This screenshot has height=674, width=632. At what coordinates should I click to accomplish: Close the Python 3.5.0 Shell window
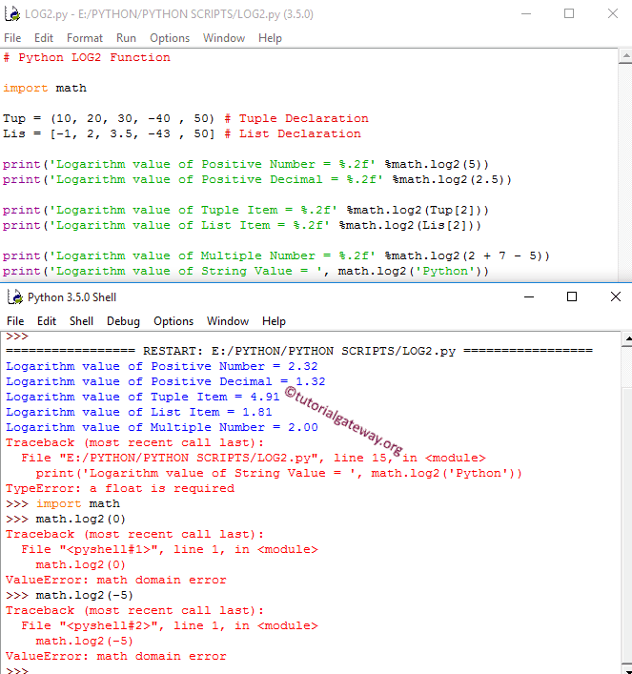click(616, 296)
